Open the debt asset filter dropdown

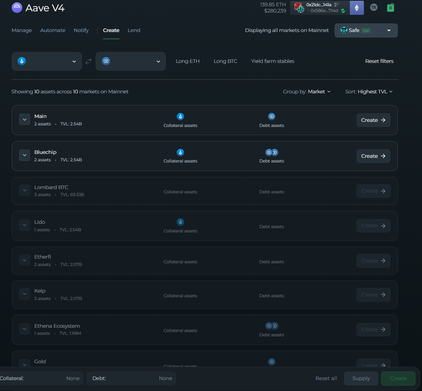[x=131, y=61]
